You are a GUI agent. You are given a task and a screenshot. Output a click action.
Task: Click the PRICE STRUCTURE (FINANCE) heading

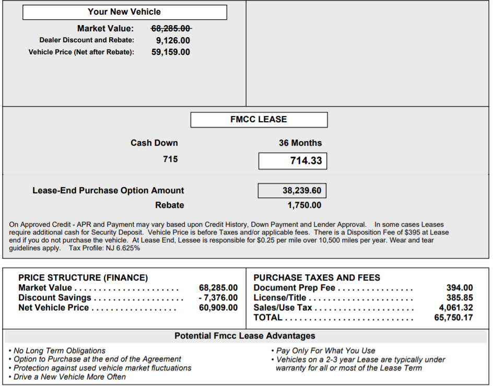[83, 278]
